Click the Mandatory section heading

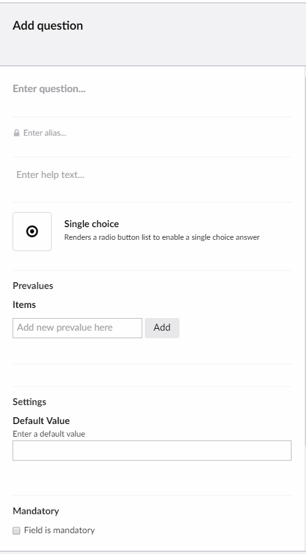click(36, 511)
